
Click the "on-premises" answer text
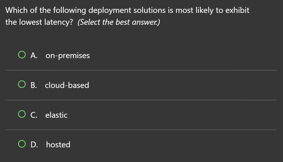pyautogui.click(x=67, y=56)
